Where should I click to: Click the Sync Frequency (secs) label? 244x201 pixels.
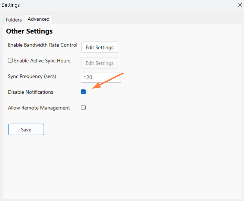click(x=32, y=77)
